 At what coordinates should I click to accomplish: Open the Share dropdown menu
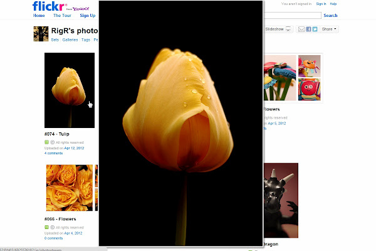(x=330, y=29)
